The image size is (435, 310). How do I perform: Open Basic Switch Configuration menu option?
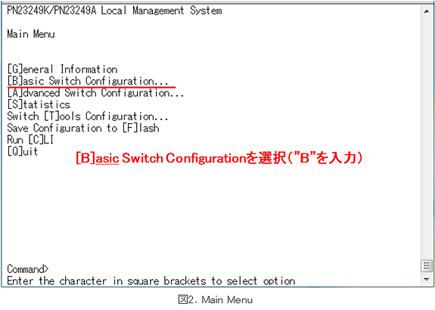coord(88,81)
